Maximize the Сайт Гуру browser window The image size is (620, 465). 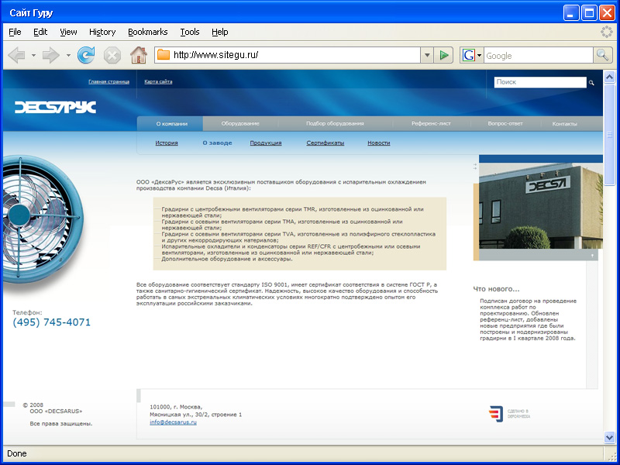tap(589, 13)
